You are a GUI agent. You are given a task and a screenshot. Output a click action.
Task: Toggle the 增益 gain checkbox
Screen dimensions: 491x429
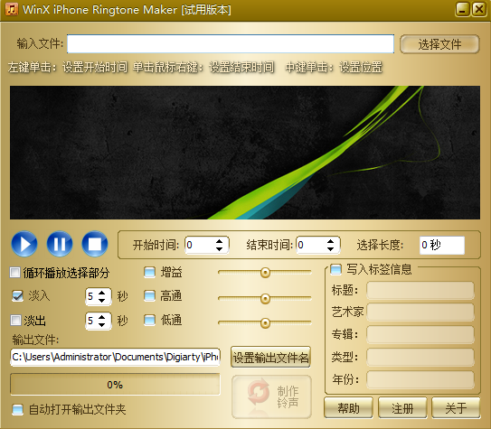pos(150,272)
